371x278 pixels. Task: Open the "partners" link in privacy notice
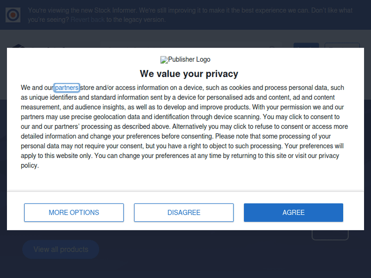(x=67, y=88)
